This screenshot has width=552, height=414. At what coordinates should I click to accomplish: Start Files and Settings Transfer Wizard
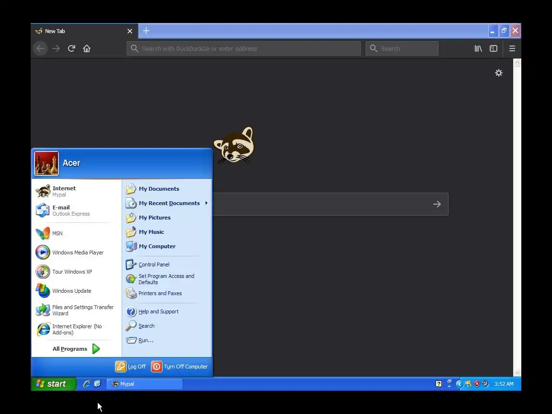pyautogui.click(x=76, y=310)
